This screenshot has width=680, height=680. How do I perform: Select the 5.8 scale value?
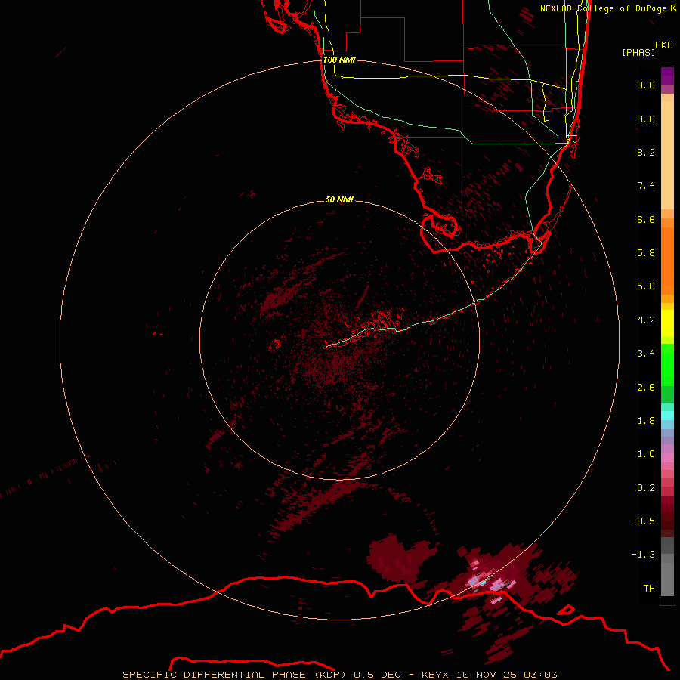[646, 253]
